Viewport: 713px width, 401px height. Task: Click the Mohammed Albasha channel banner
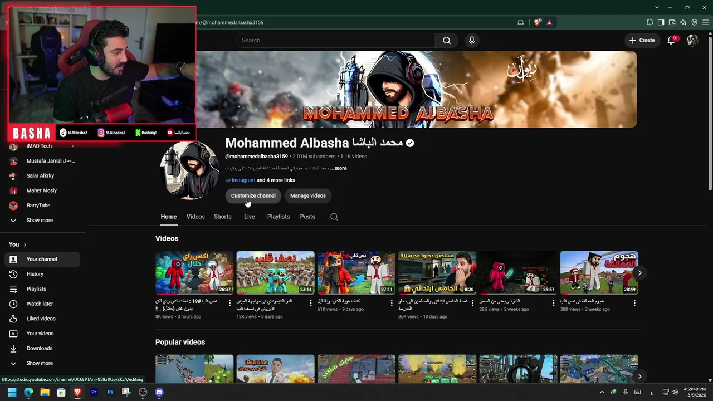coord(416,90)
